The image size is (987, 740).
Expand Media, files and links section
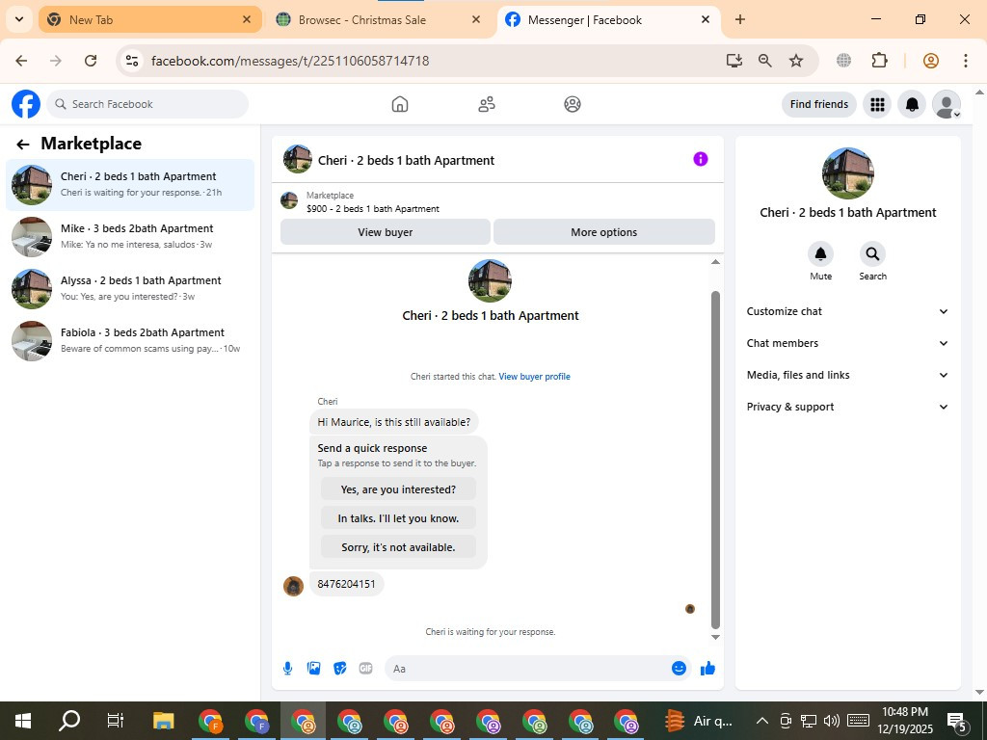click(847, 375)
